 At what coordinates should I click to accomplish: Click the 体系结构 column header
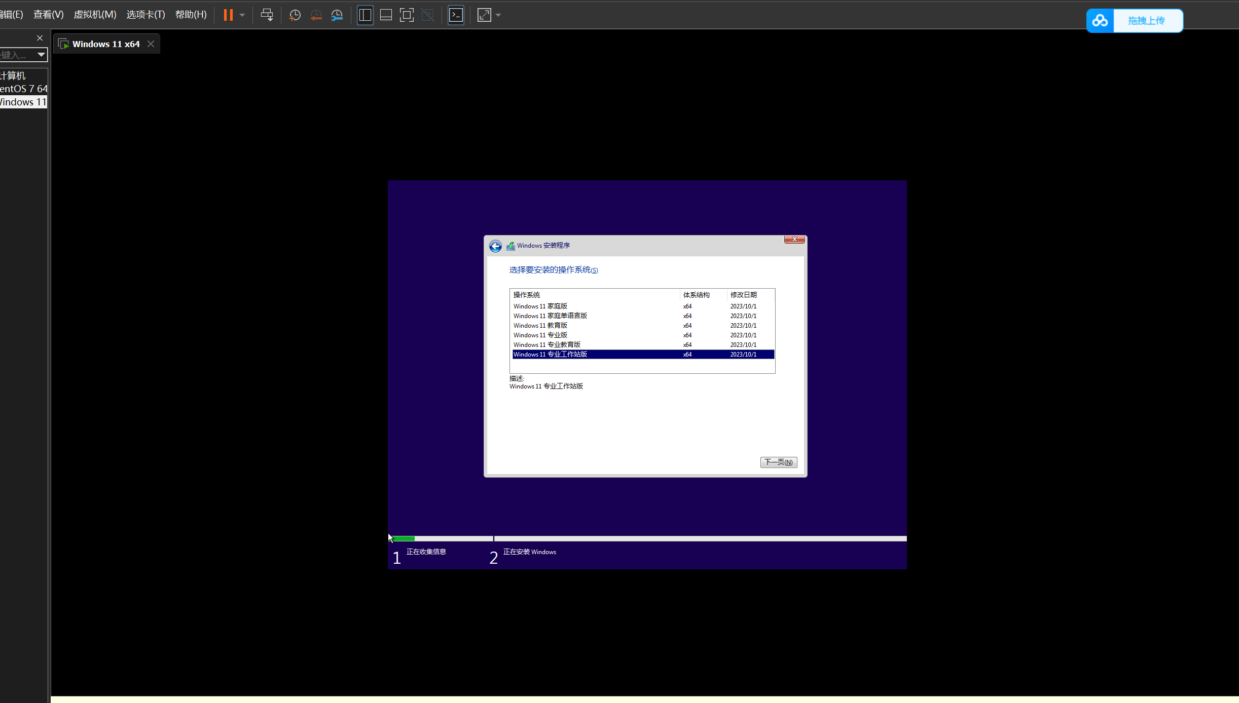[x=703, y=295]
